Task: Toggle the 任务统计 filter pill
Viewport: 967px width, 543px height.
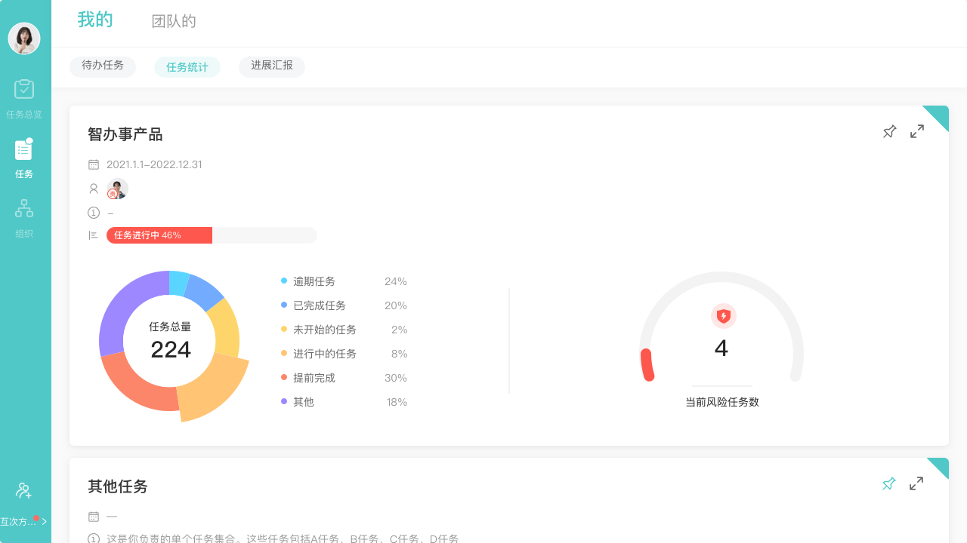Action: point(187,66)
